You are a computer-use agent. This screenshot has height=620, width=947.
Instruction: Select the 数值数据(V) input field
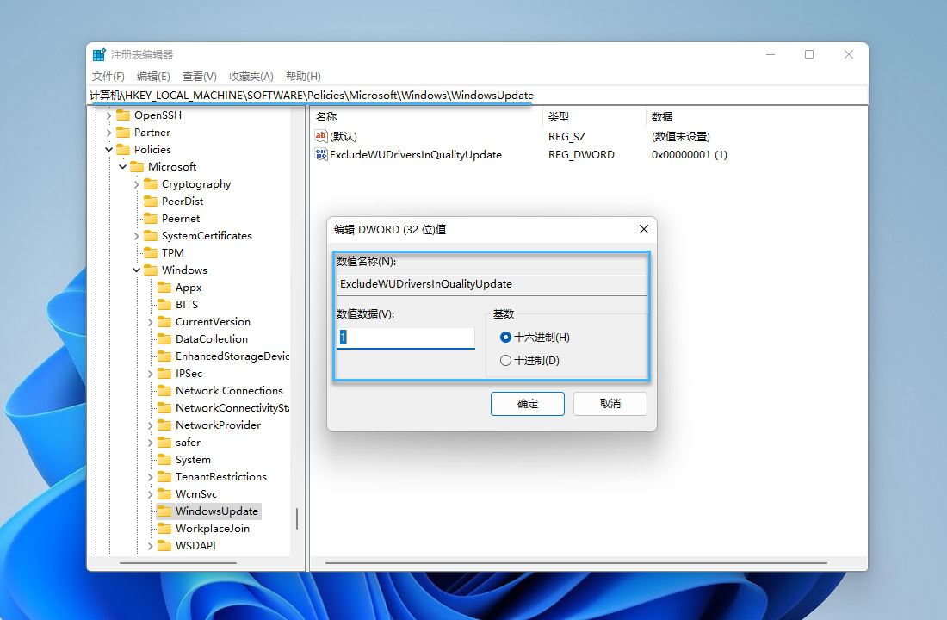coord(405,338)
